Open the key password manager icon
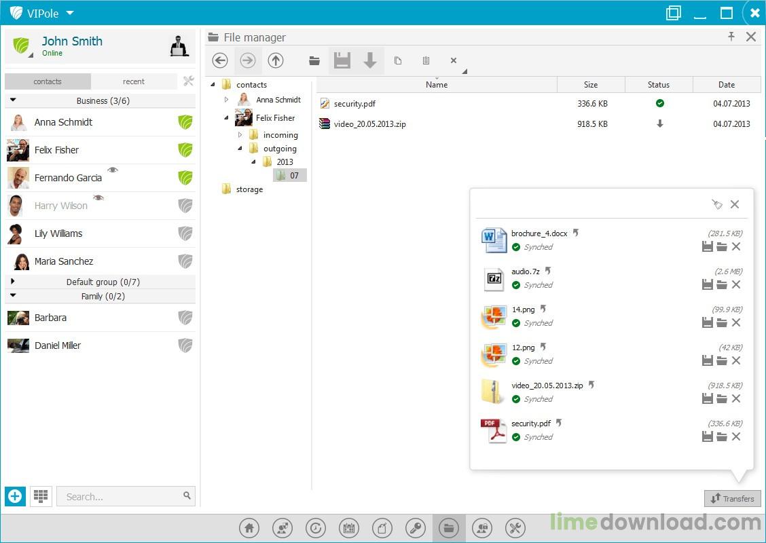This screenshot has width=766, height=543. coord(416,528)
